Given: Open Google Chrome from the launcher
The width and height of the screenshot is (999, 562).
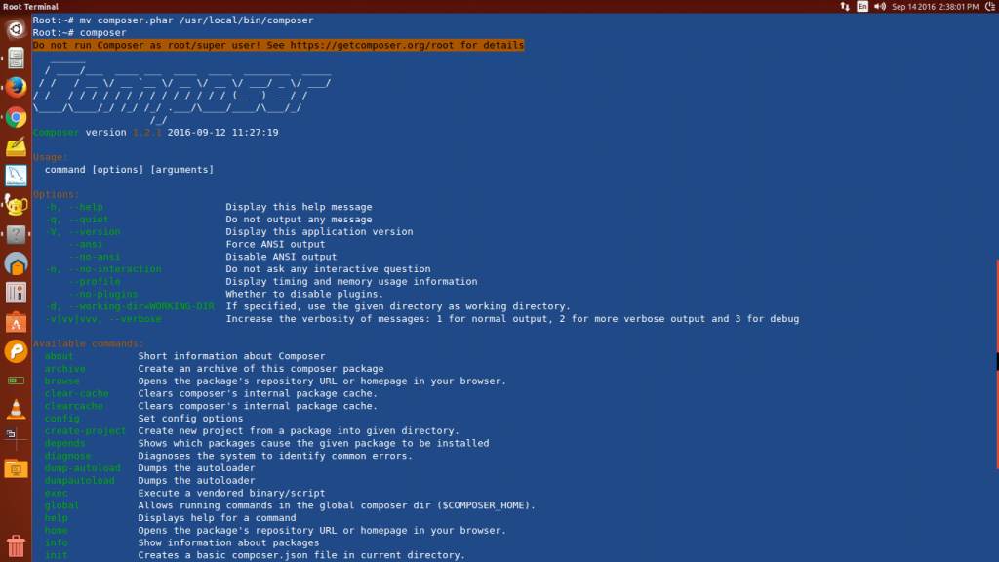Looking at the screenshot, I should pyautogui.click(x=16, y=117).
